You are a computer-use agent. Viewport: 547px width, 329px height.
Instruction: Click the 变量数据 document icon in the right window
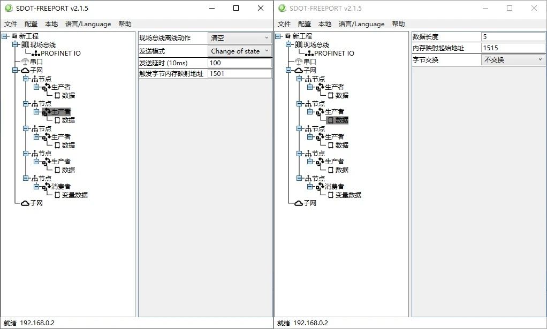click(x=331, y=195)
